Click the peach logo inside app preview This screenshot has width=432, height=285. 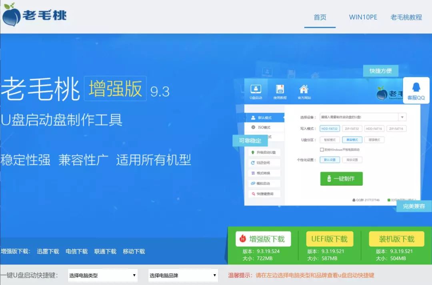coord(382,94)
